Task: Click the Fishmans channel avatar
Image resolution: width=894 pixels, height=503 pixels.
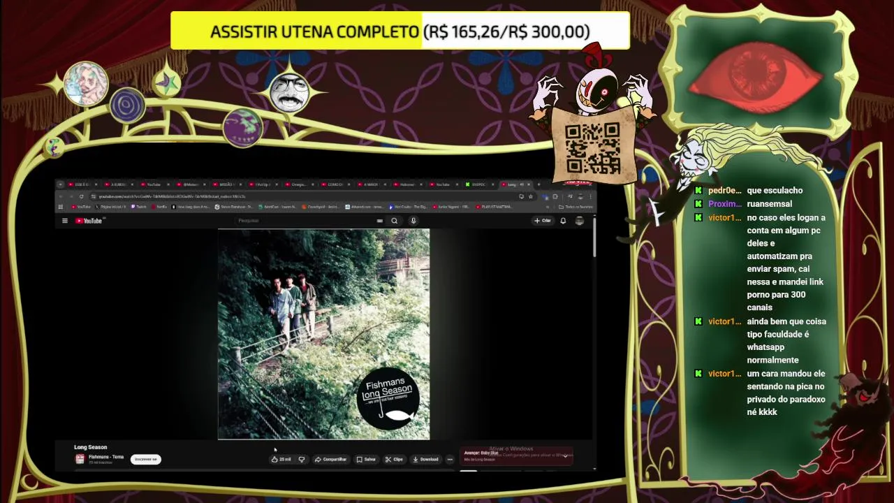Action: (80, 459)
